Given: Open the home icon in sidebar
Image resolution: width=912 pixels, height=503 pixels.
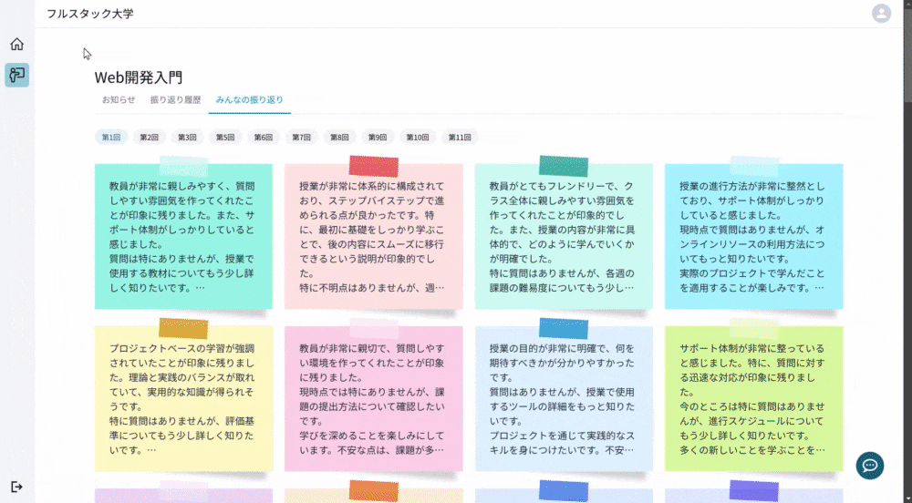Looking at the screenshot, I should pos(16,44).
